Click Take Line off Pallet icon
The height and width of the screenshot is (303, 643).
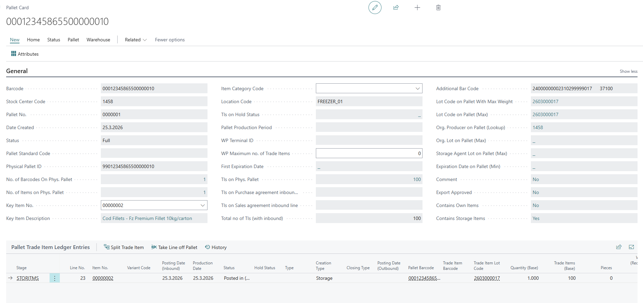tap(154, 247)
